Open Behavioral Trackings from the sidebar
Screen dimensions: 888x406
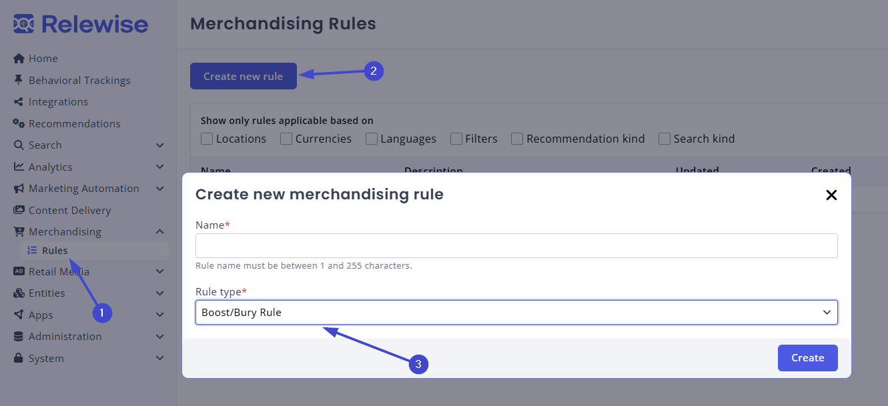click(79, 80)
